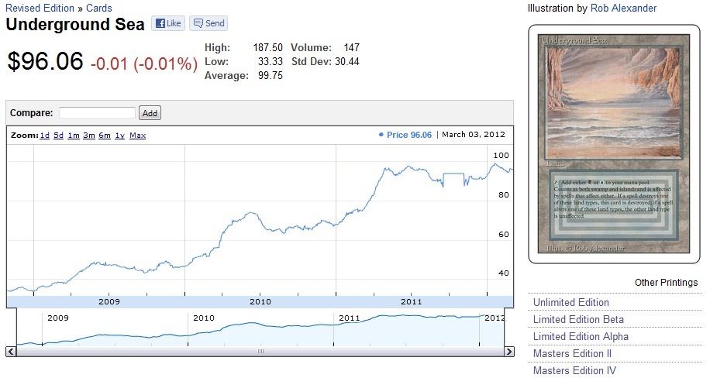Set chart zoom to 1y
This screenshot has width=710, height=378.
click(119, 136)
